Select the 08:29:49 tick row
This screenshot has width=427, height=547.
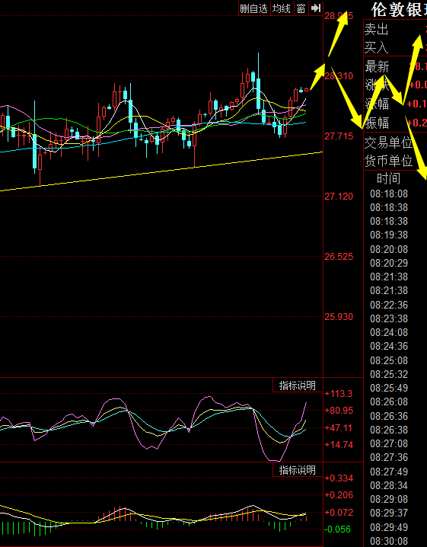coord(389,527)
